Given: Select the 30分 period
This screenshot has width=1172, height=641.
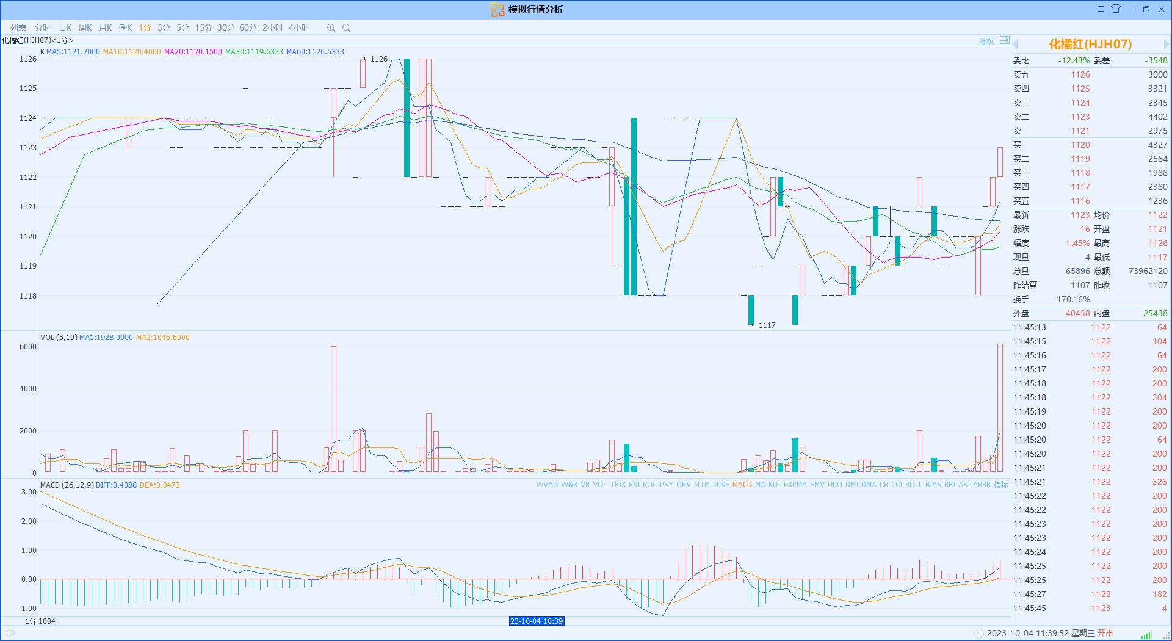Looking at the screenshot, I should click(x=226, y=27).
